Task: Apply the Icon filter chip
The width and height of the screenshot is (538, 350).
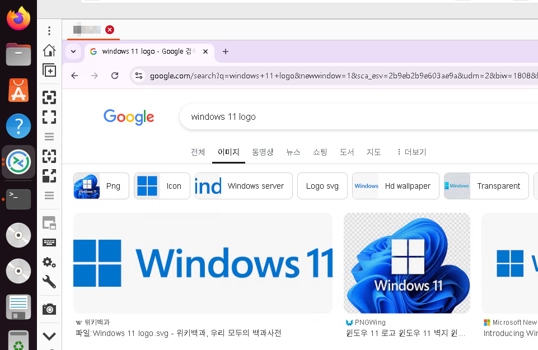Action: tap(162, 186)
